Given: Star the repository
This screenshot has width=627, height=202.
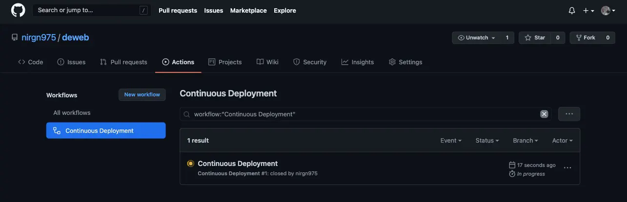Looking at the screenshot, I should (535, 37).
